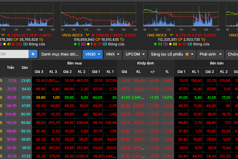Click the blue plus button beside search box

33,54
